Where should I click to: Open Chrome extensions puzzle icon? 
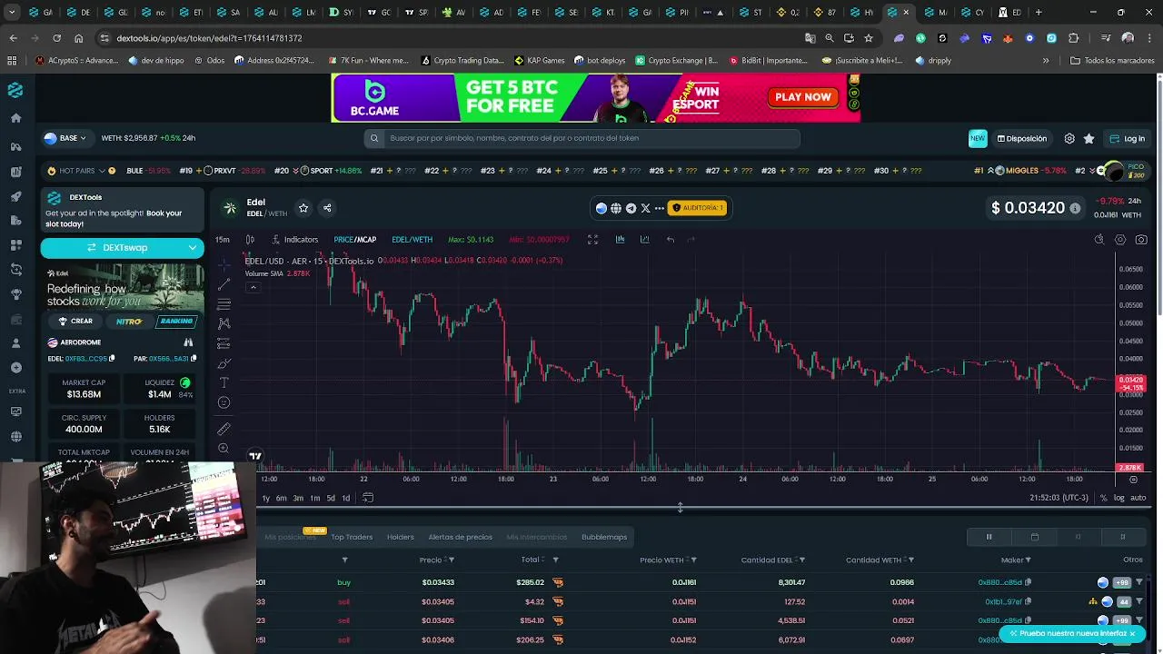1074,38
